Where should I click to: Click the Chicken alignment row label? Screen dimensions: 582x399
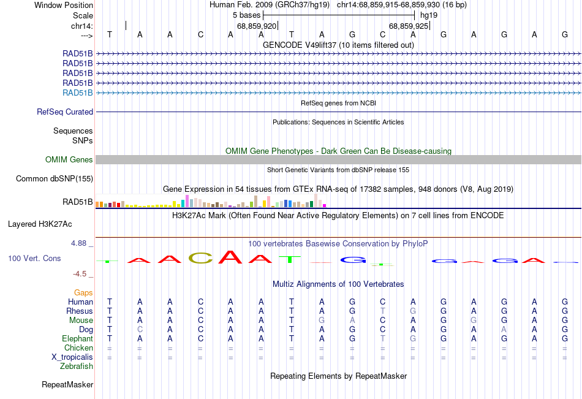[78, 348]
